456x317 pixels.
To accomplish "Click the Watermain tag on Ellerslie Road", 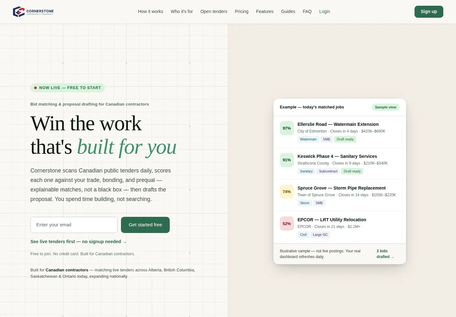I will pos(308,139).
